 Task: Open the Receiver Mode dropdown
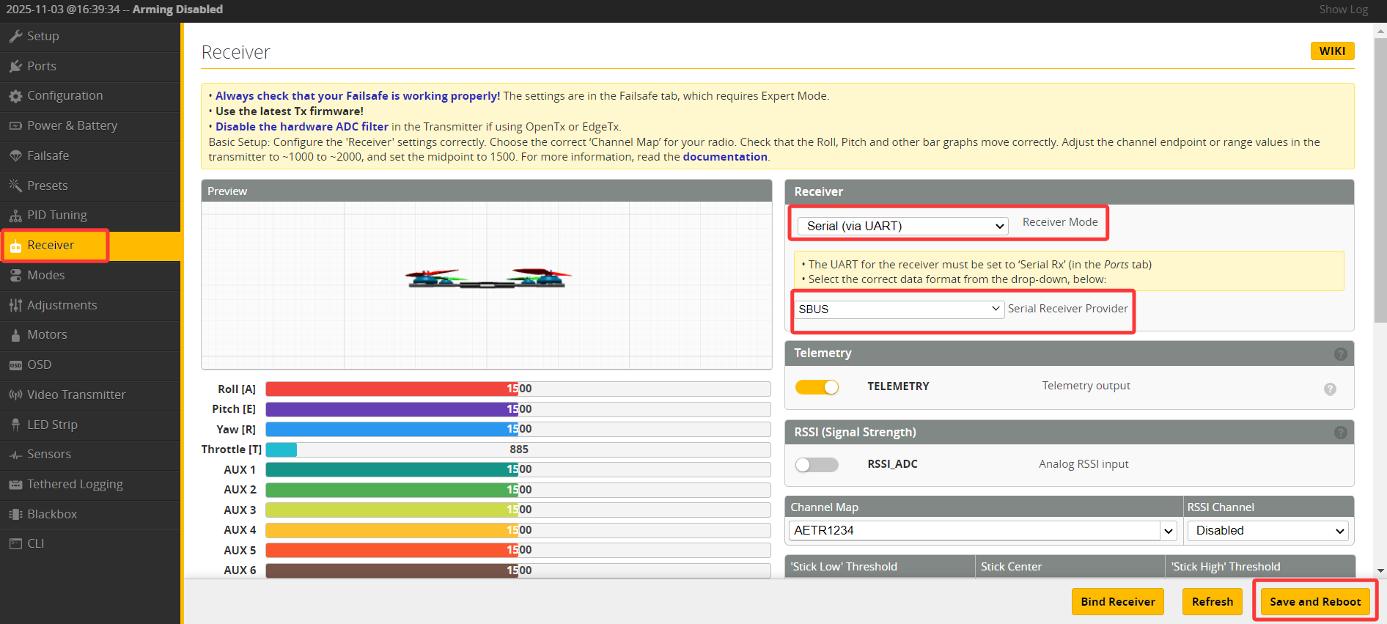[902, 226]
